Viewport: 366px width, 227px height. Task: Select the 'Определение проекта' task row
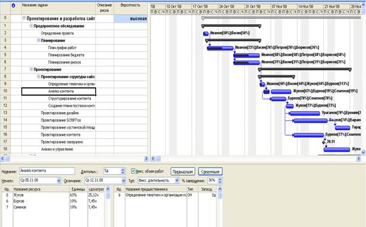pos(57,33)
